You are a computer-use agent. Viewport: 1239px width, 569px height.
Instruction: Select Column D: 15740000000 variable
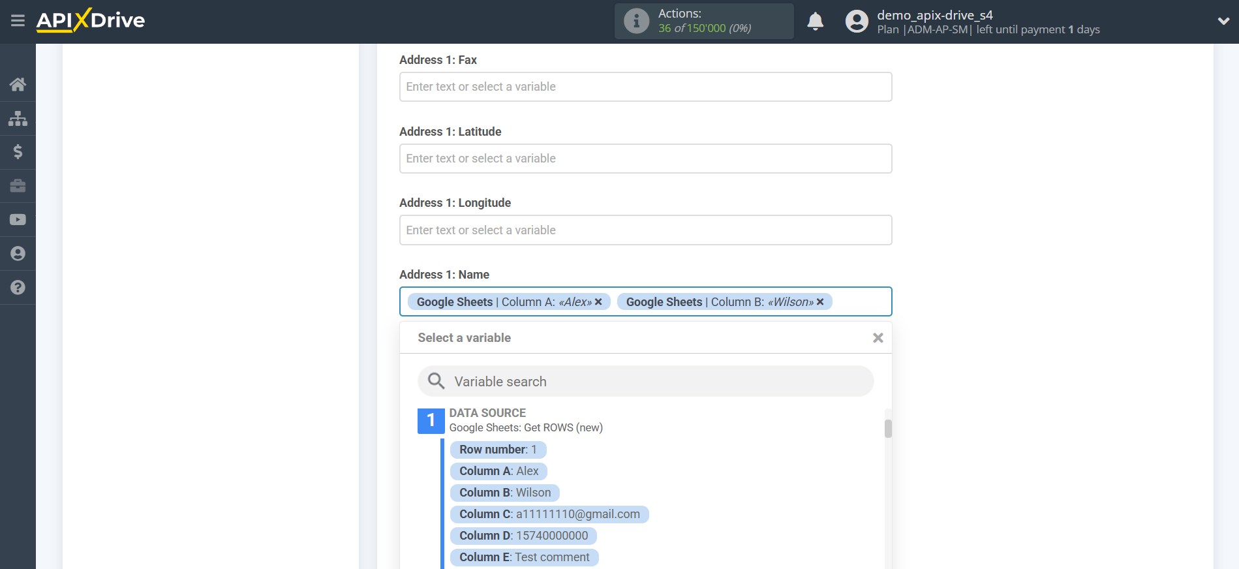tap(523, 536)
